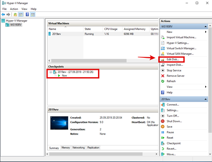Click the Edit Disk icon
This screenshot has height=162, width=212.
pyautogui.click(x=163, y=60)
